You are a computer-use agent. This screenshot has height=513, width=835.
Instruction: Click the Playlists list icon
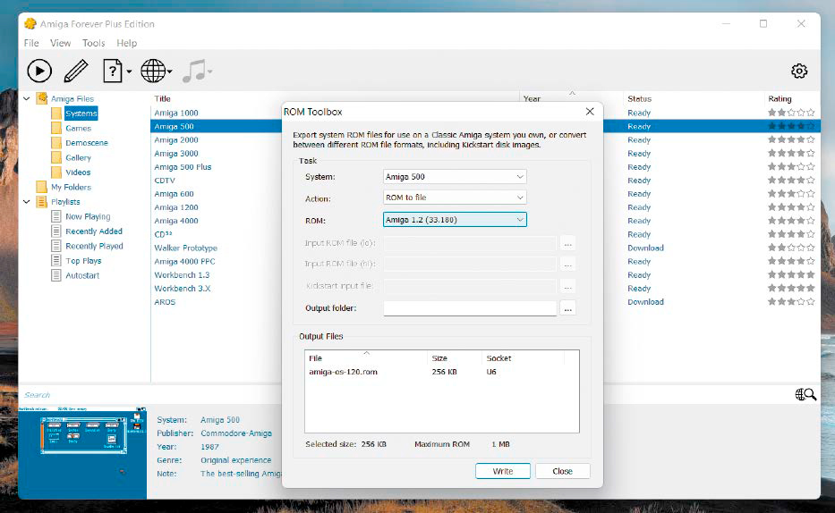(41, 202)
